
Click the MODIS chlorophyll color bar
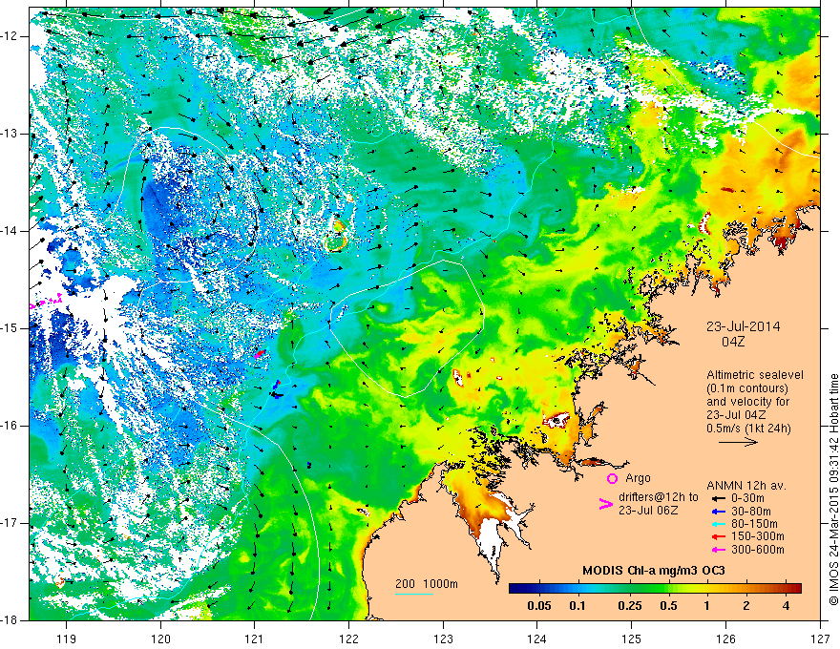coord(655,588)
